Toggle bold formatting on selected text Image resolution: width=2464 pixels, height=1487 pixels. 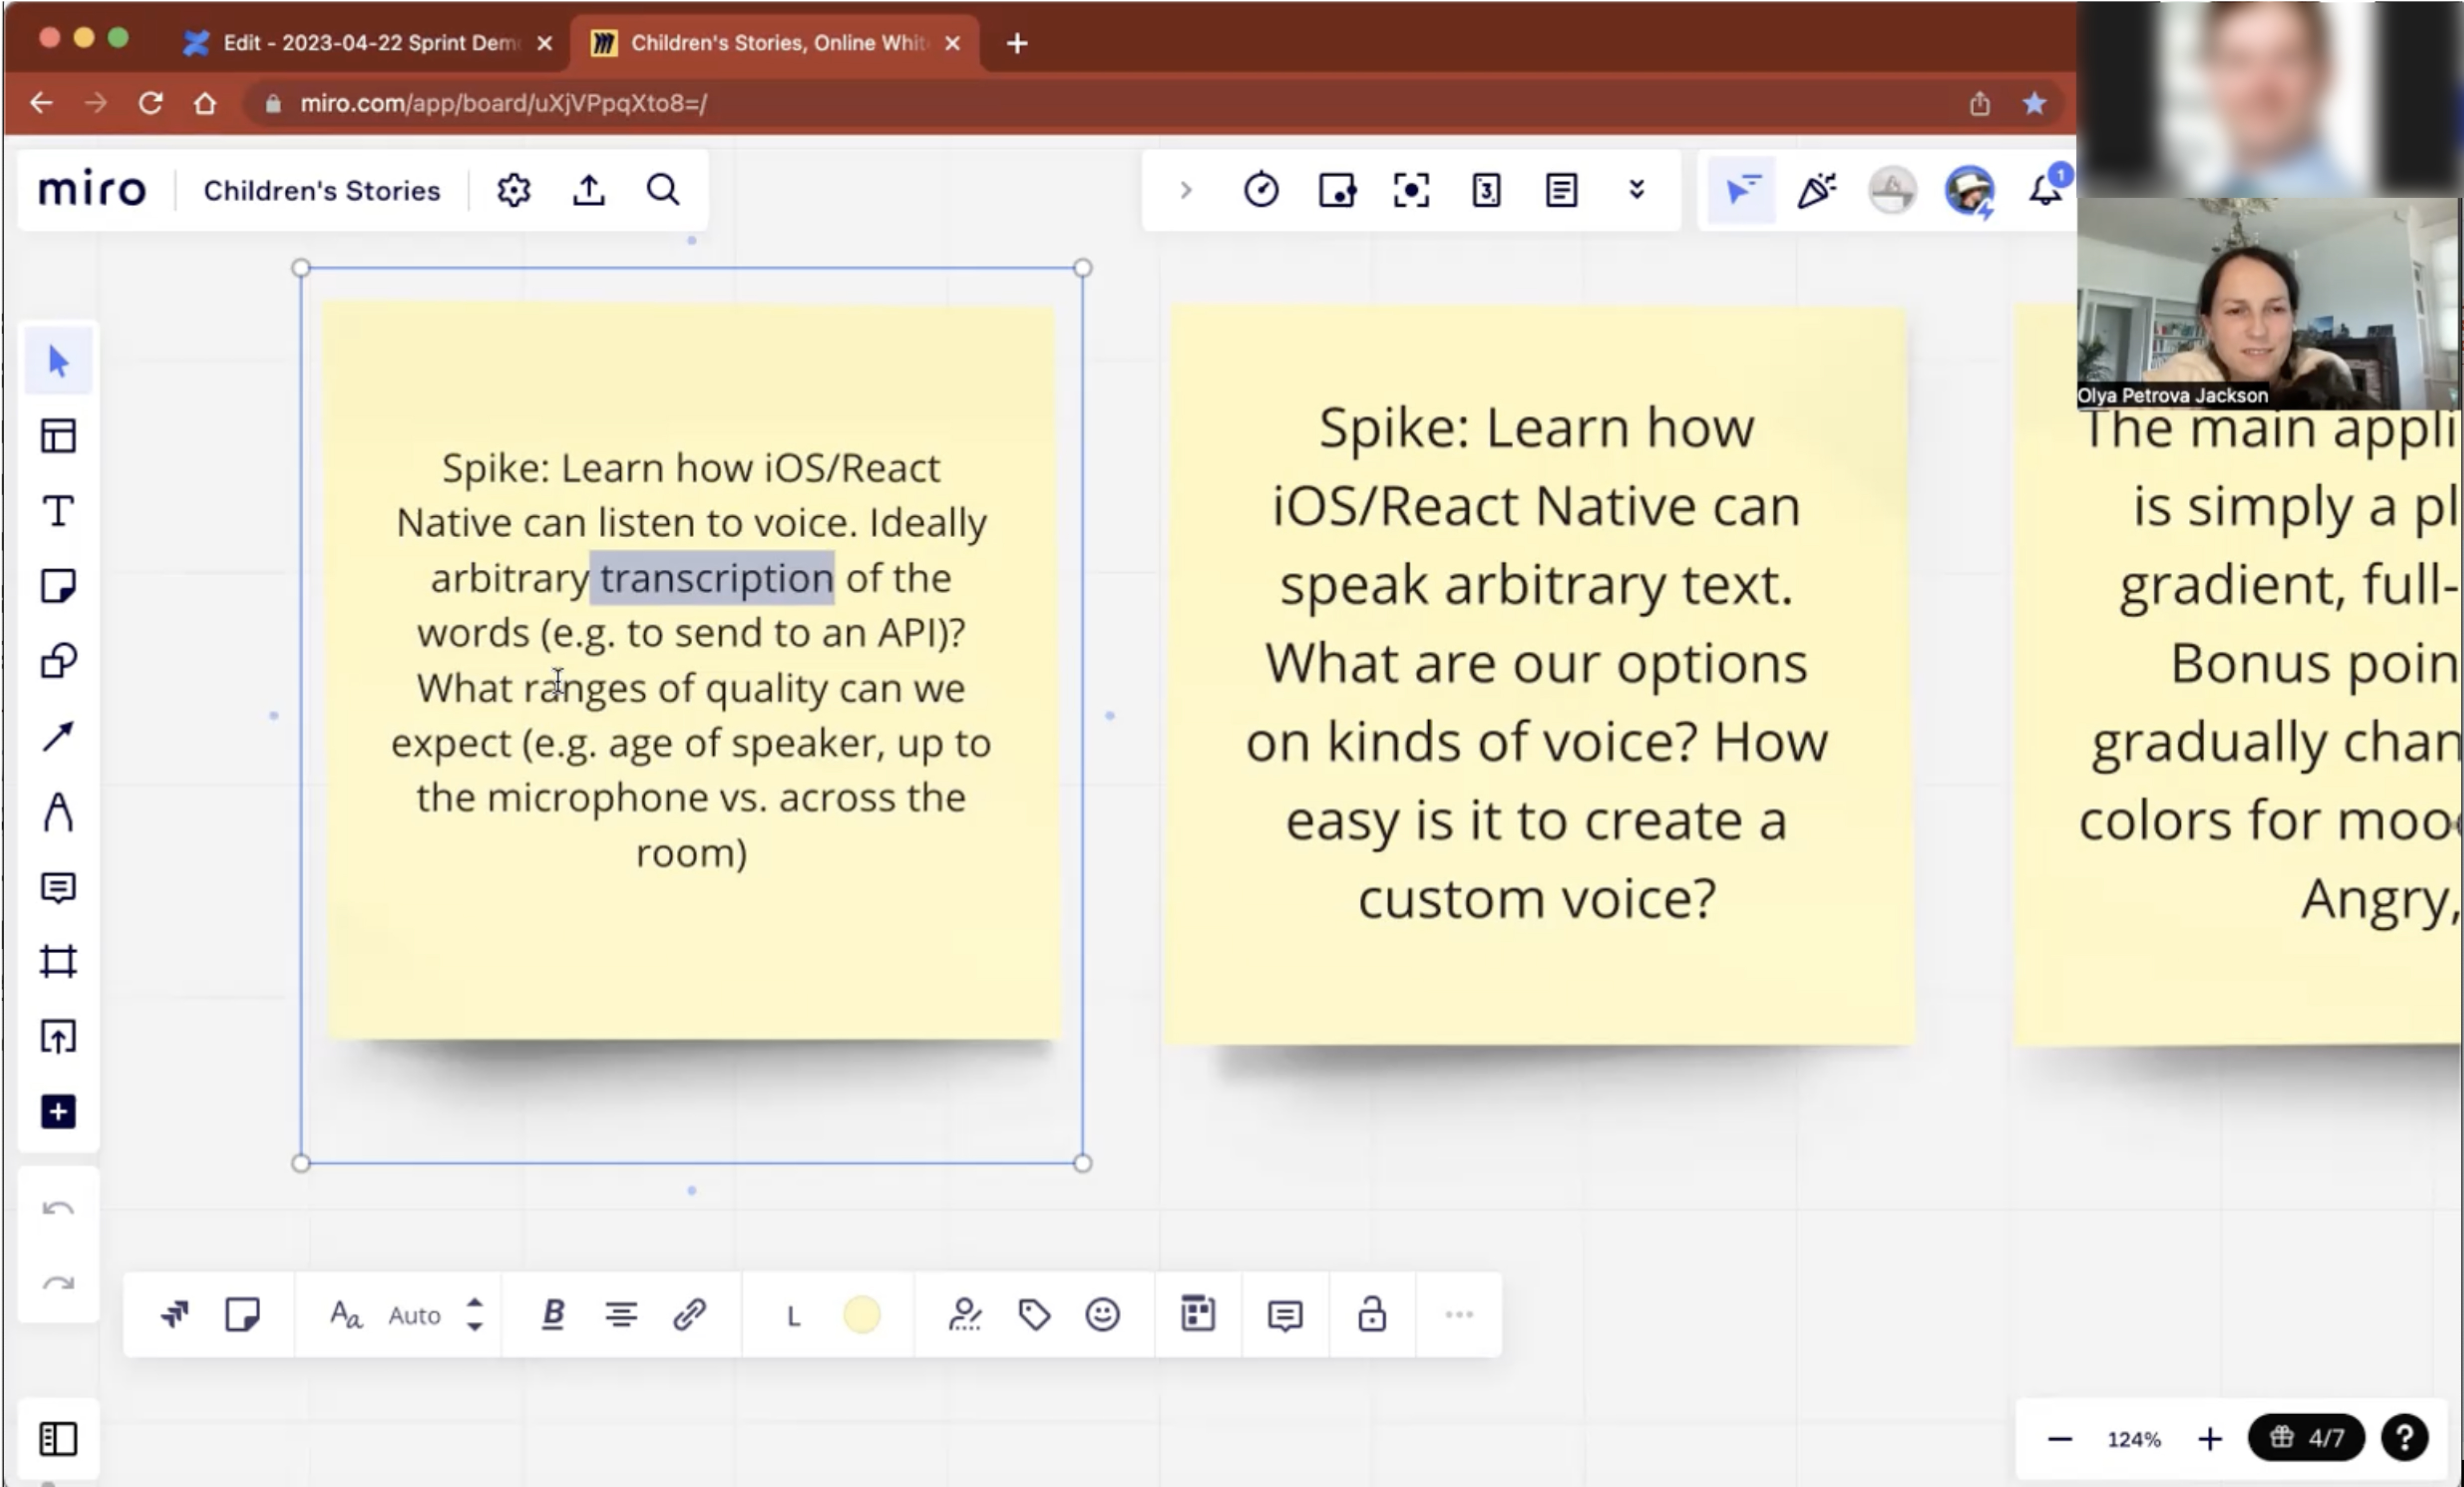553,1315
